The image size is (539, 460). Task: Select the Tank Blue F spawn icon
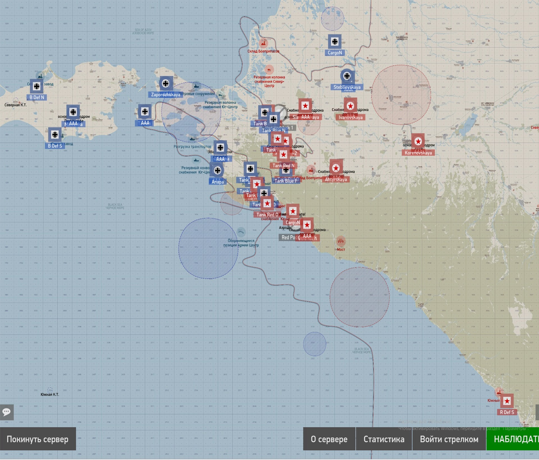coord(286,170)
